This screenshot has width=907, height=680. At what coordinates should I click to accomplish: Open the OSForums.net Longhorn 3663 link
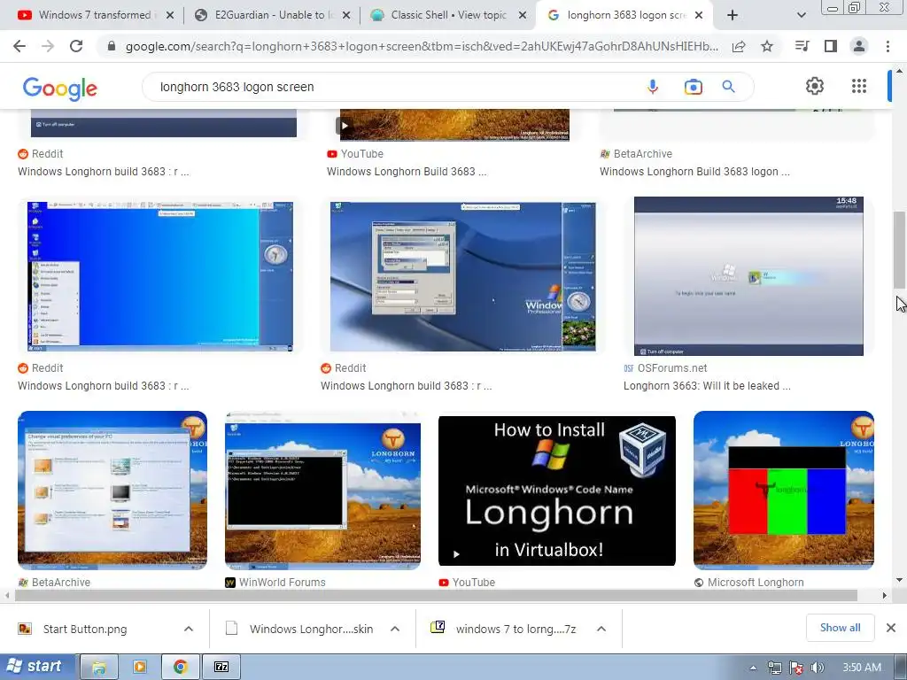[x=707, y=386]
